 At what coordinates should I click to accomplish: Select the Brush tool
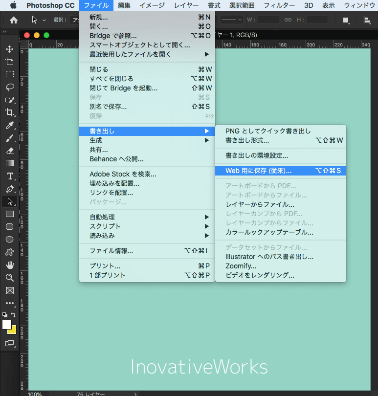coord(10,138)
